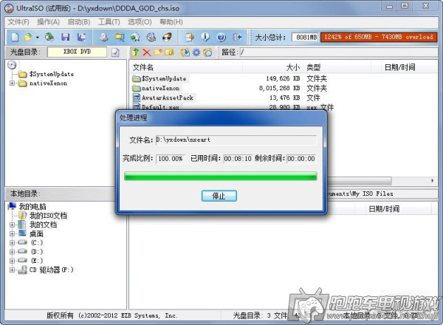Click the New folder icon in path toolbar
Viewport: 443px width, 325px height.
click(x=158, y=52)
